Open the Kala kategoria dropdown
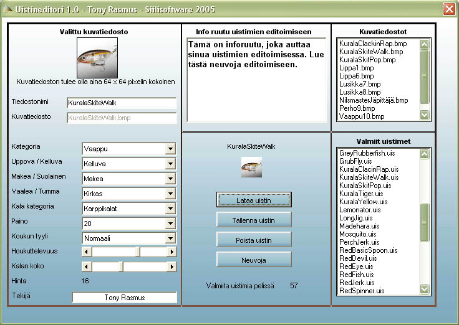459x325 pixels. (170, 209)
